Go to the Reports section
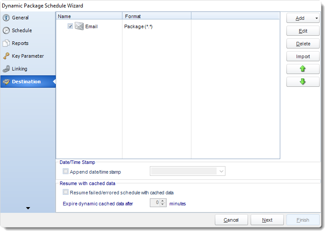Viewport: 328px width, 234px height. [x=28, y=43]
